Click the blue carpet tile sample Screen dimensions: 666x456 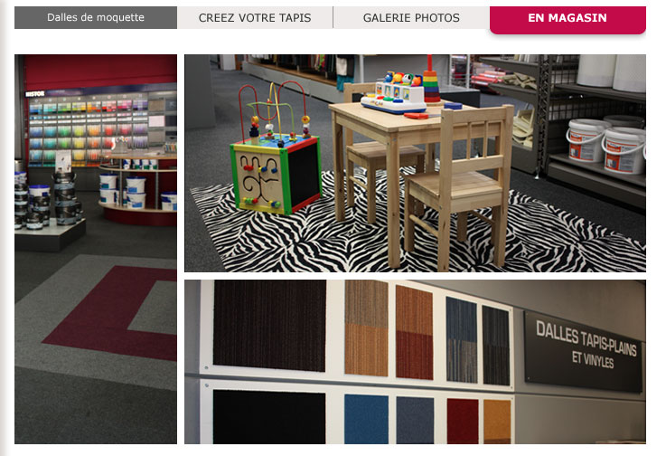point(366,419)
